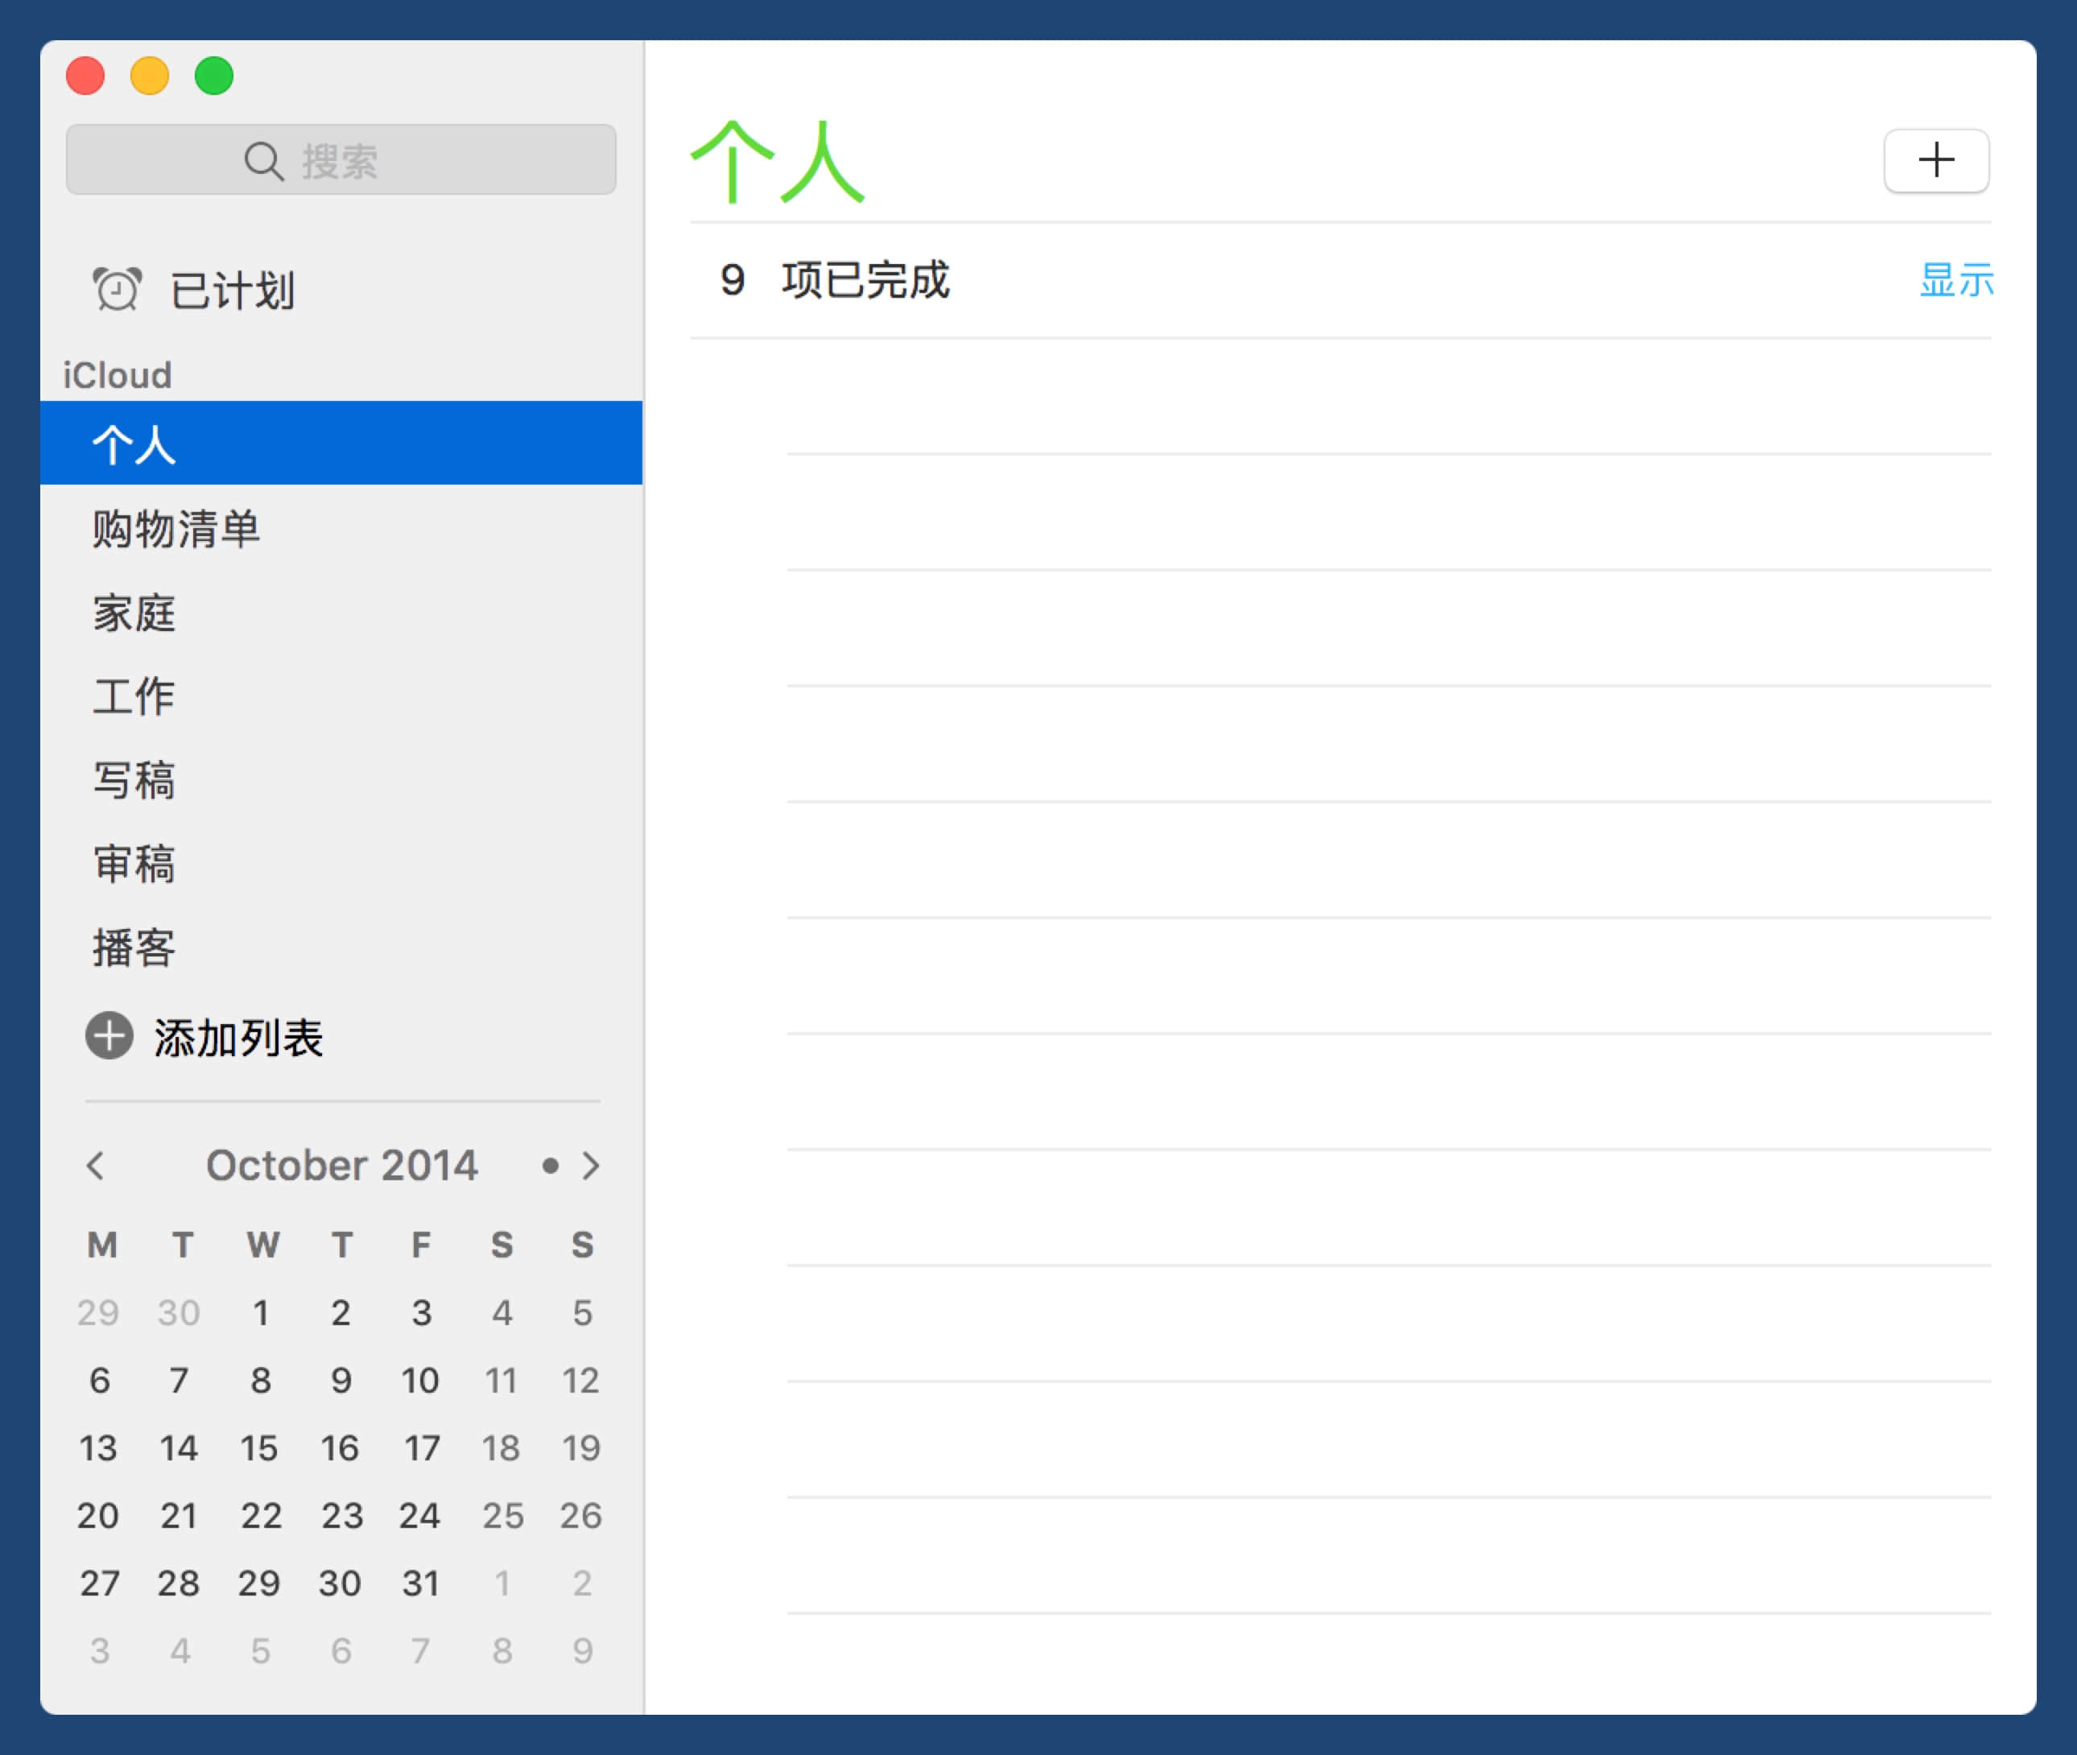Image resolution: width=2077 pixels, height=1755 pixels.
Task: Go to previous month in calendar
Action: 96,1165
